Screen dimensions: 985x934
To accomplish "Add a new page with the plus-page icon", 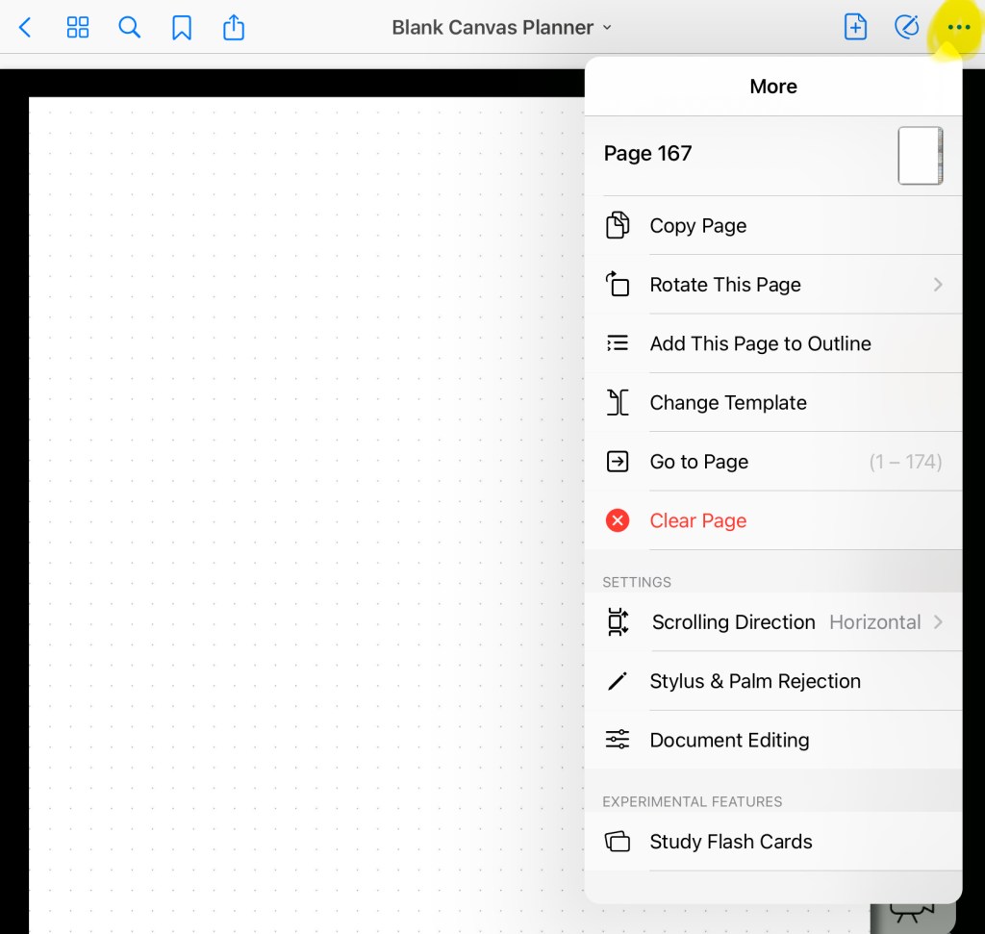I will [855, 28].
